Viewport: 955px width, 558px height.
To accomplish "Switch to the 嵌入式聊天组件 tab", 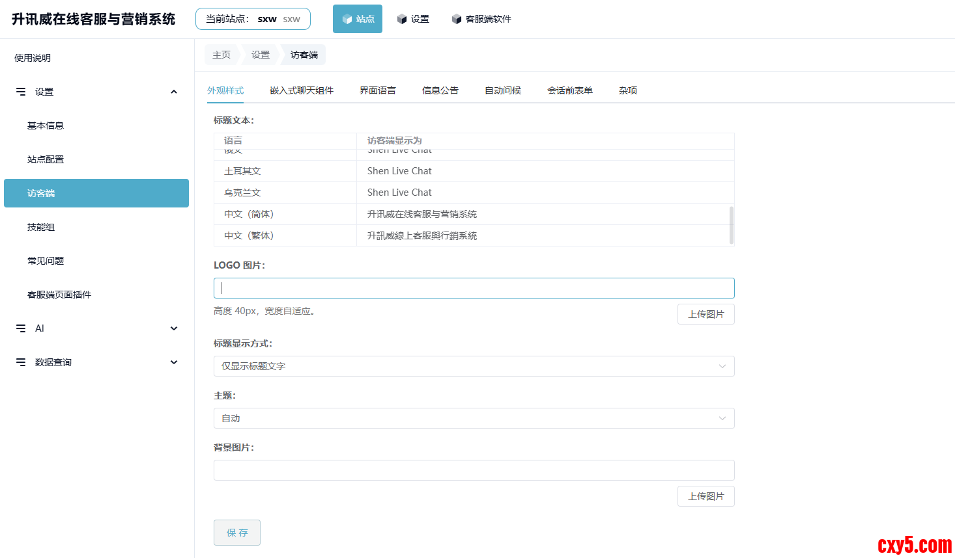I will (x=302, y=90).
